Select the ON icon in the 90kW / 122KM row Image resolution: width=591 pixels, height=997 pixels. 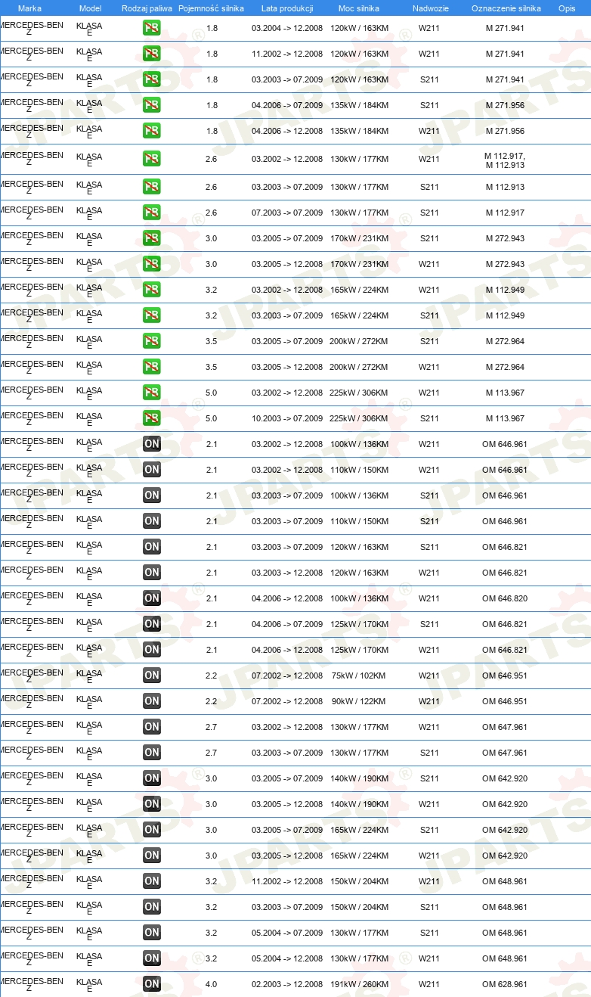coord(151,702)
